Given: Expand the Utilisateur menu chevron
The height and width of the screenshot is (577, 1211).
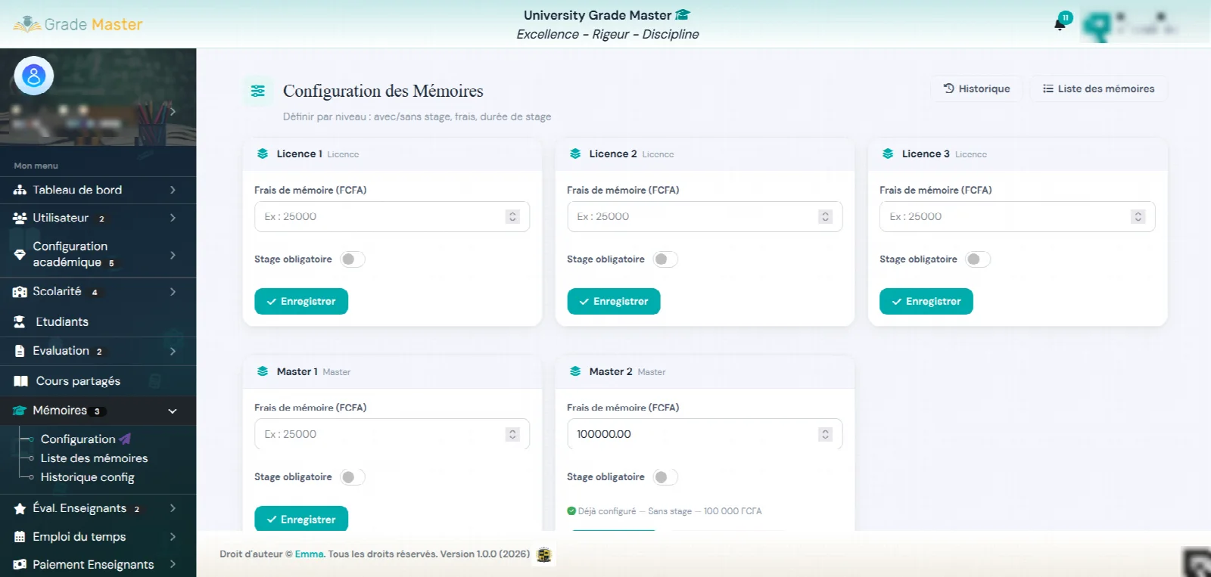Looking at the screenshot, I should [x=173, y=218].
